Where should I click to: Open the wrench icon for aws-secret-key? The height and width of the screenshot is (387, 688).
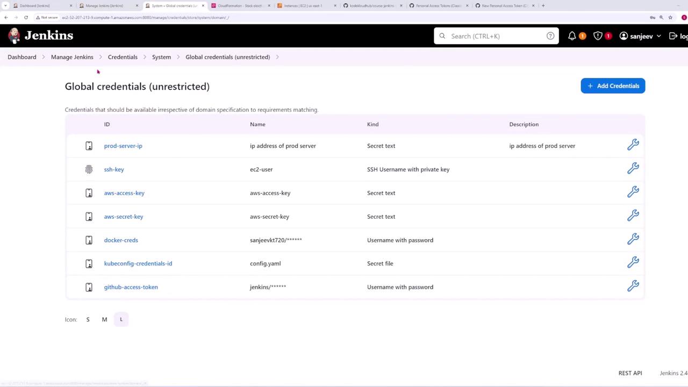(x=633, y=216)
